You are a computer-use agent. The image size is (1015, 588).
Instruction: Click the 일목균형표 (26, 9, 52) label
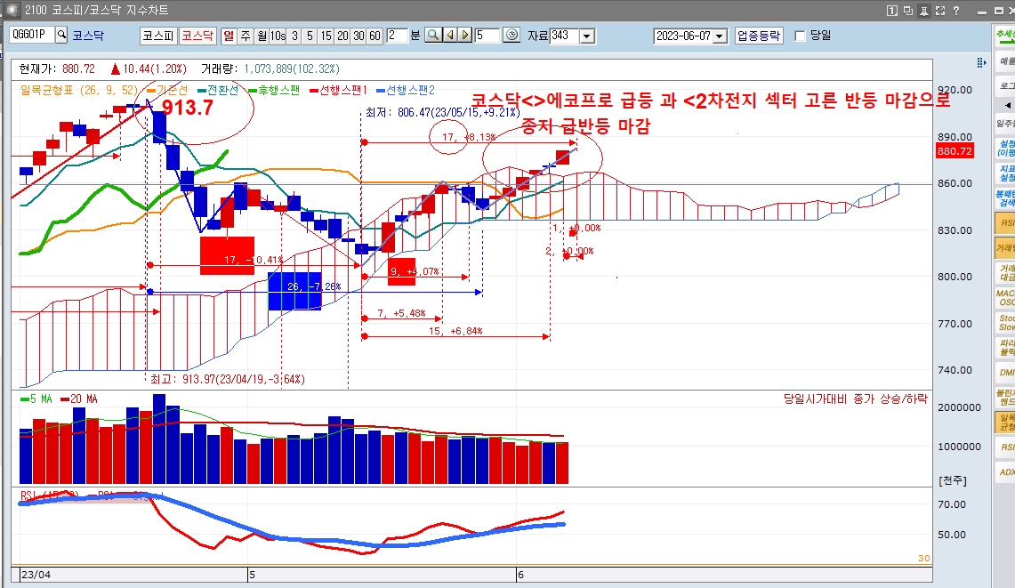coord(79,90)
